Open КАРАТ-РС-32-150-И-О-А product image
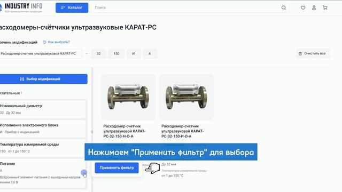Viewport: 342px width, 192px height. (x=186, y=97)
